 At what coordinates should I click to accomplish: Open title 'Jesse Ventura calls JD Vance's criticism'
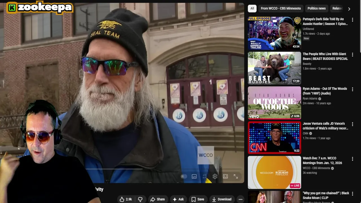(325, 126)
